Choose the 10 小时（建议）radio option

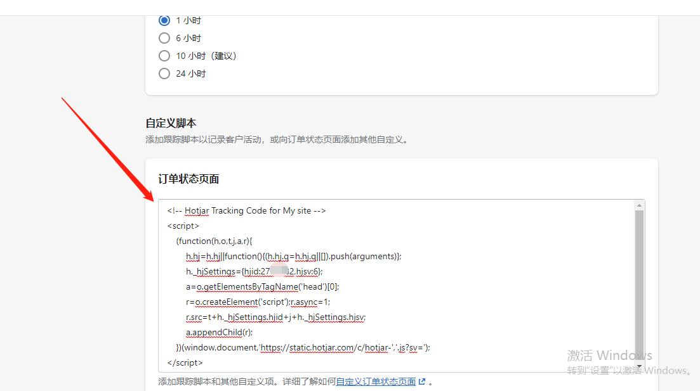(164, 56)
